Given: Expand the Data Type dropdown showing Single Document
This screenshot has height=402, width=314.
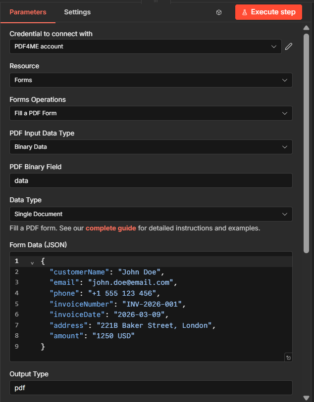Looking at the screenshot, I should pyautogui.click(x=151, y=214).
